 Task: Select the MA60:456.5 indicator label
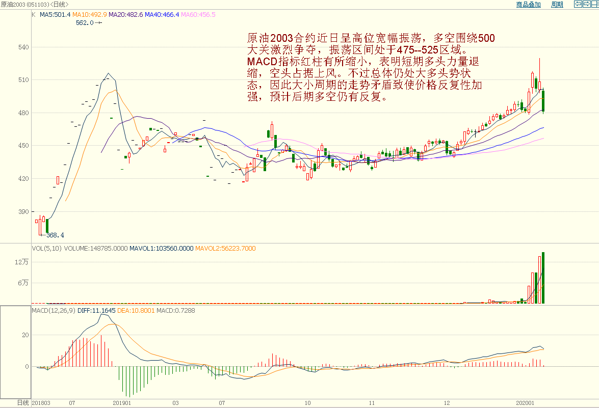pos(198,14)
